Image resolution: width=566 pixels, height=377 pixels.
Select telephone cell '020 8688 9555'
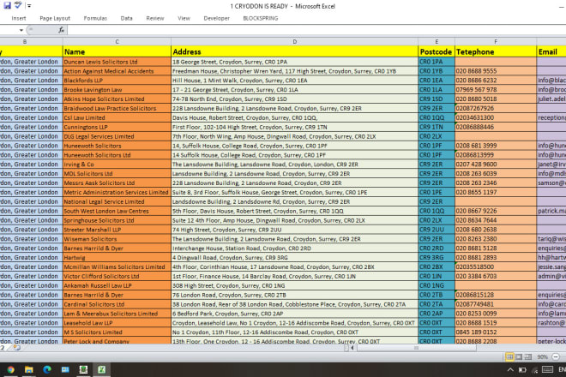click(496, 71)
